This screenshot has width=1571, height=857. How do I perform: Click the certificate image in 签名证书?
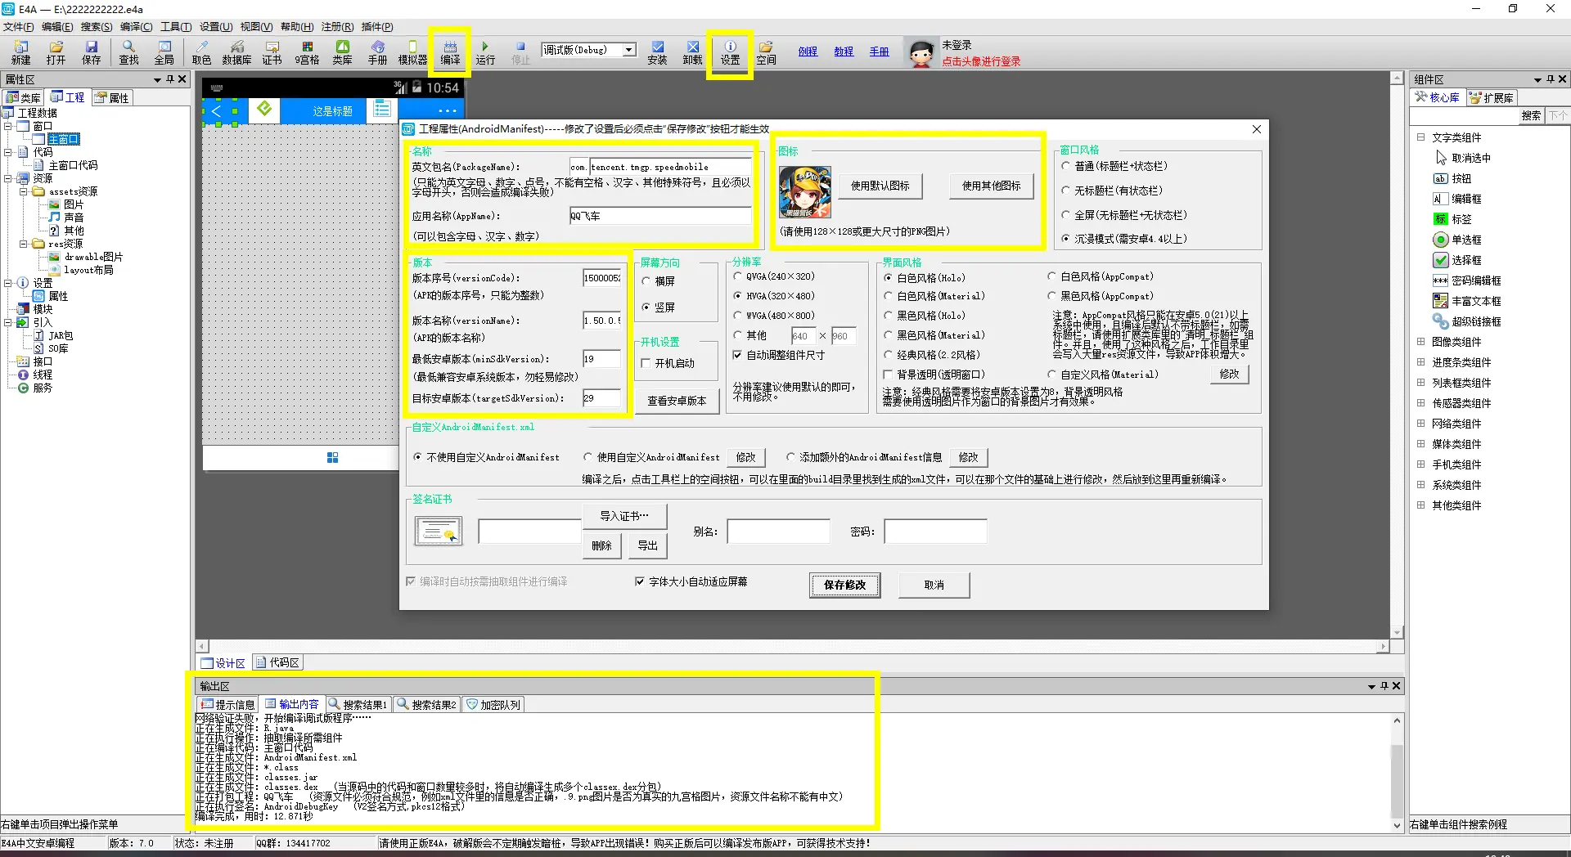[439, 531]
